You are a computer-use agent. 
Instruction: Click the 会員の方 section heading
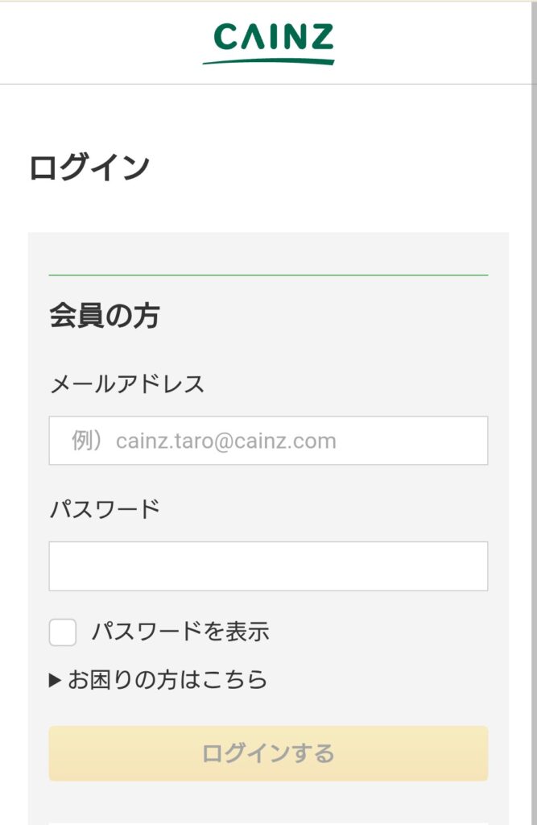(105, 316)
